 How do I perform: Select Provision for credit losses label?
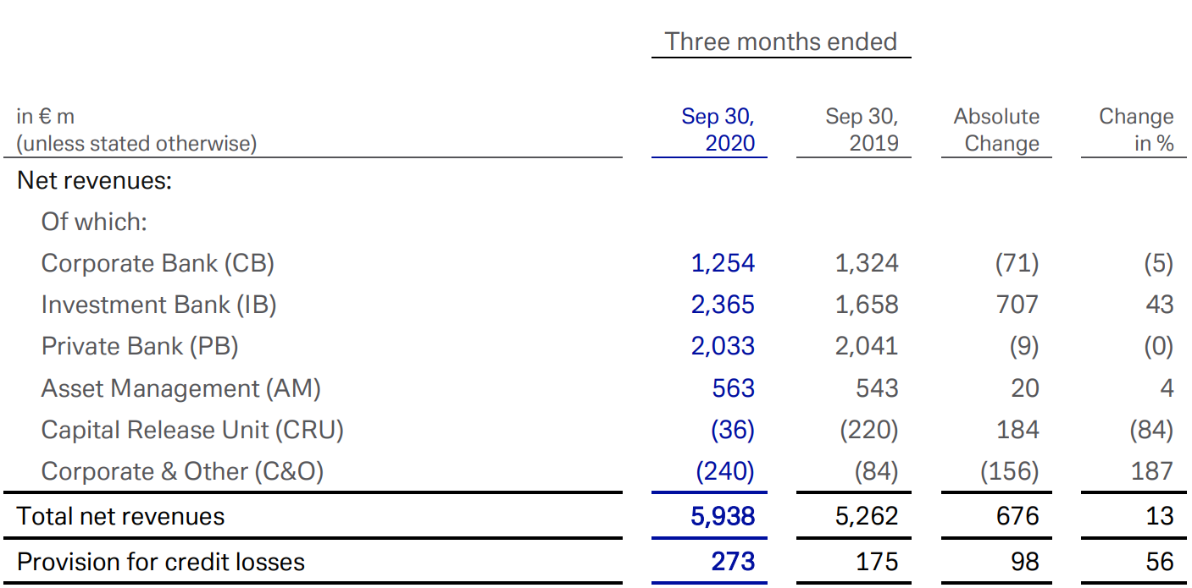point(161,562)
